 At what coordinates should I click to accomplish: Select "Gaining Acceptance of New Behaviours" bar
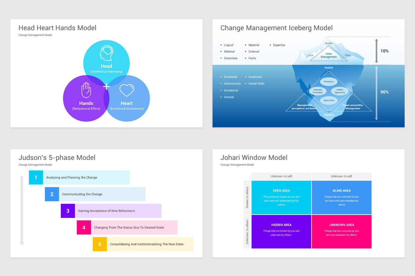click(118, 211)
